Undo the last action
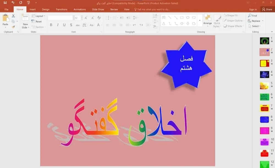275x168 pixels. point(13,3)
